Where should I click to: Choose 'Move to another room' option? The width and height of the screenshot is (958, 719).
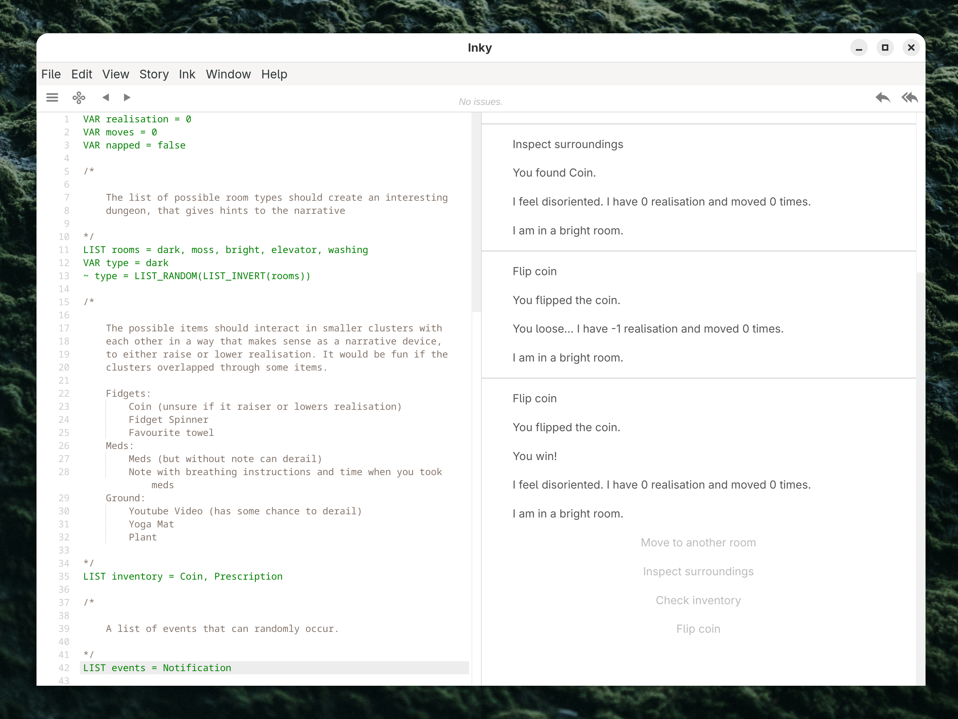tap(698, 542)
